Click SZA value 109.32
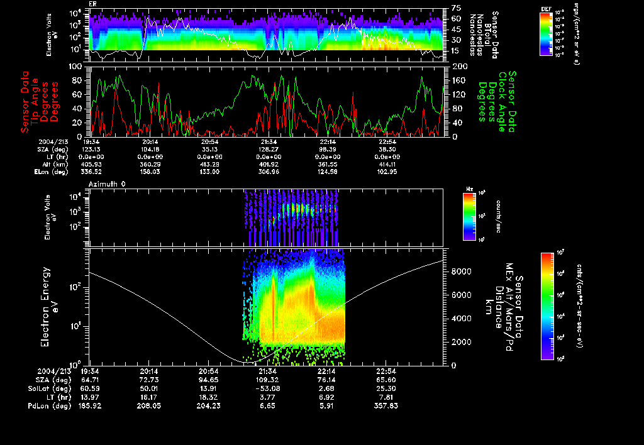The height and width of the screenshot is (445, 644). 267,380
